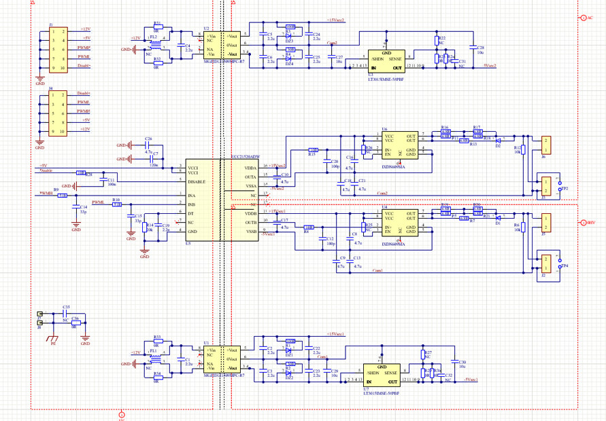Select the U2 isolated DC-DC converter block
606x421 pixels.
222,45
